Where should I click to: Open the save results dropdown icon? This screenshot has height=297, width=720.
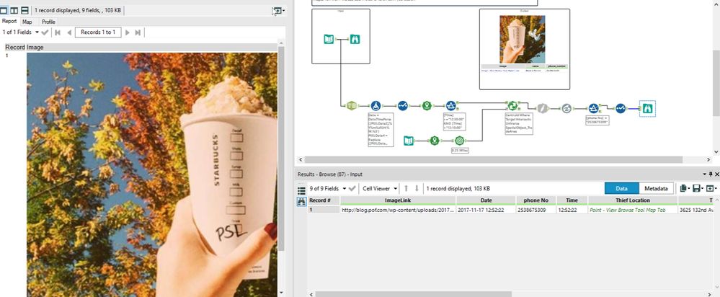click(x=698, y=189)
